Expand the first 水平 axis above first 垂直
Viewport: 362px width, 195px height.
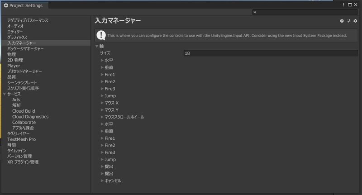pos(102,60)
